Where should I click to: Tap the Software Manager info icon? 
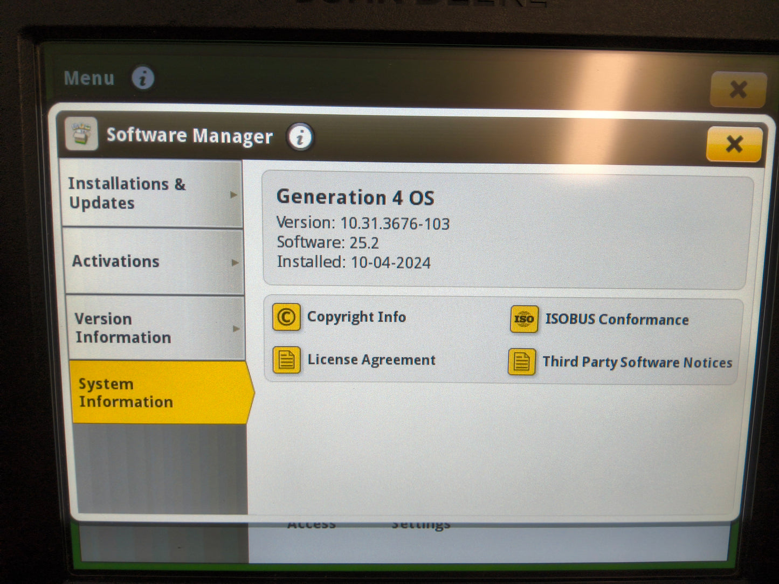pyautogui.click(x=300, y=136)
